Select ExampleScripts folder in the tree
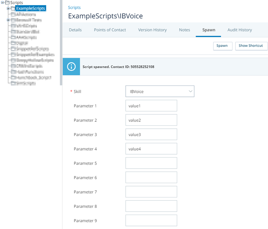 coord(30,8)
